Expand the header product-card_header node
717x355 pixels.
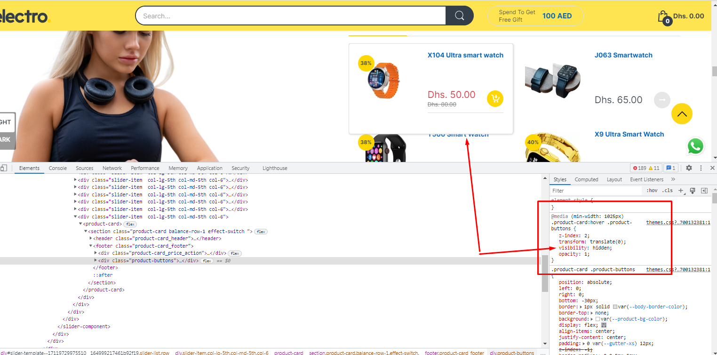click(x=91, y=239)
